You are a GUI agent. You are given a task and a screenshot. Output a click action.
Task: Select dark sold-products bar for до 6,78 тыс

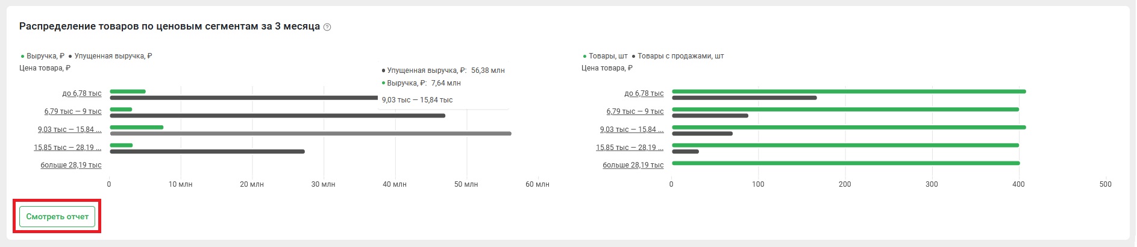click(x=744, y=98)
